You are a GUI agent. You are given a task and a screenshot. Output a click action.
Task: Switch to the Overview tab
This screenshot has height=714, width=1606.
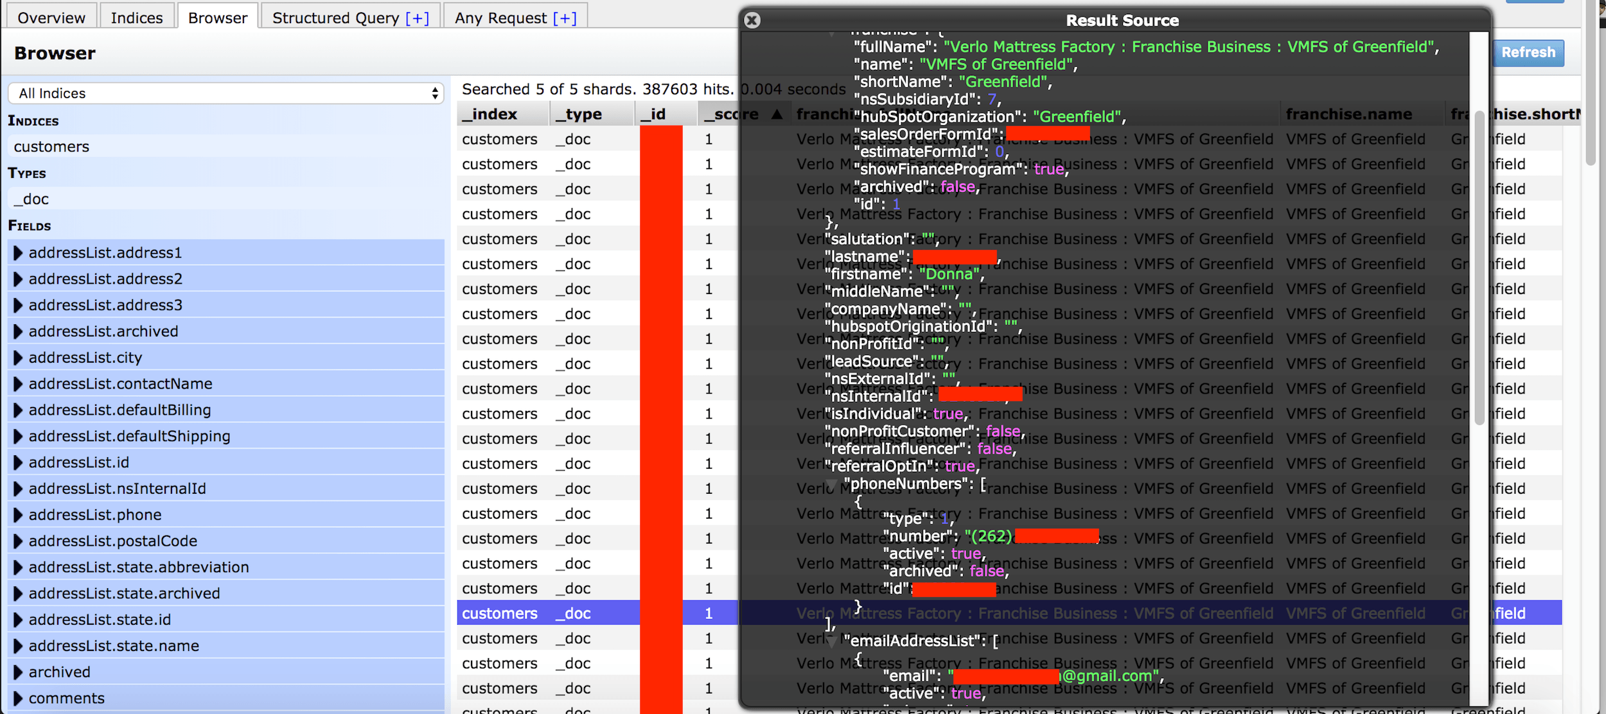51,18
